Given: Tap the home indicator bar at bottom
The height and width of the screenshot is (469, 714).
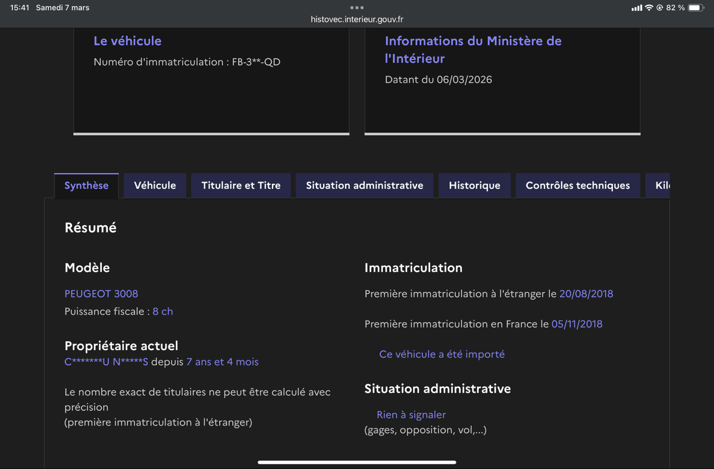Looking at the screenshot, I should (x=357, y=462).
